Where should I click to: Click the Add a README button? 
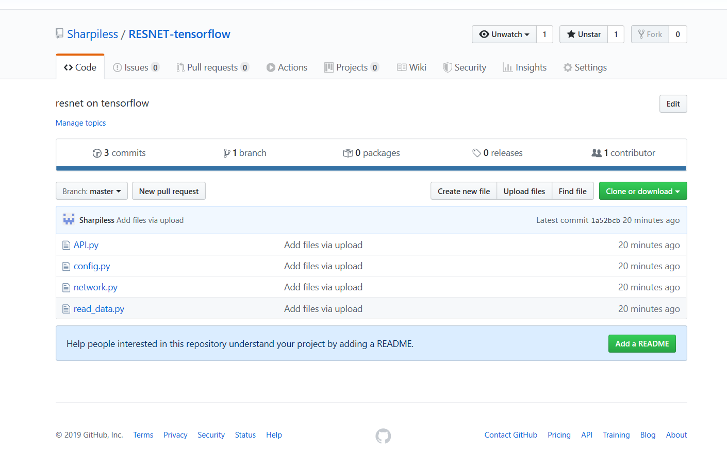tap(642, 344)
